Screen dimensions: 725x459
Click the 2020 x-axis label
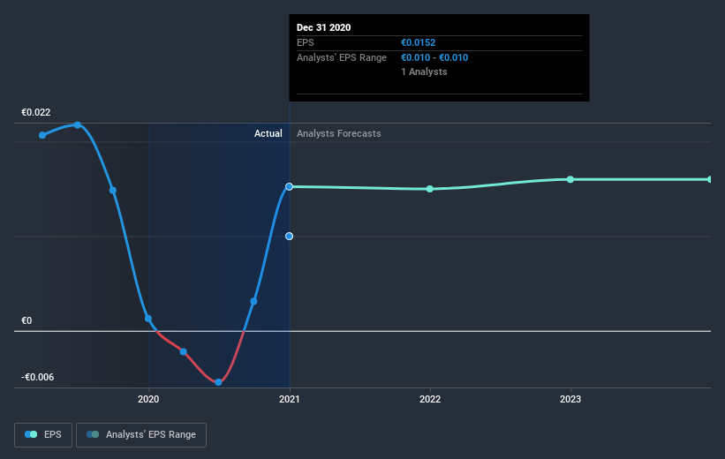148,399
